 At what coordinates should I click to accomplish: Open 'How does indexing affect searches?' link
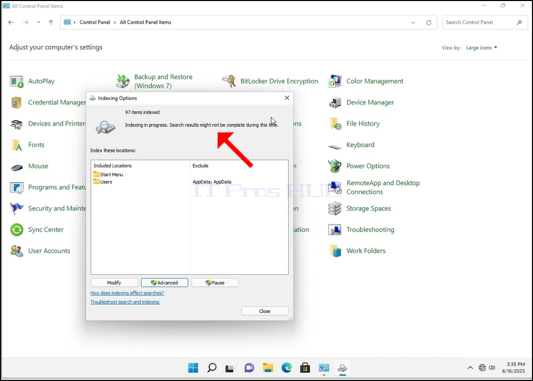[127, 293]
